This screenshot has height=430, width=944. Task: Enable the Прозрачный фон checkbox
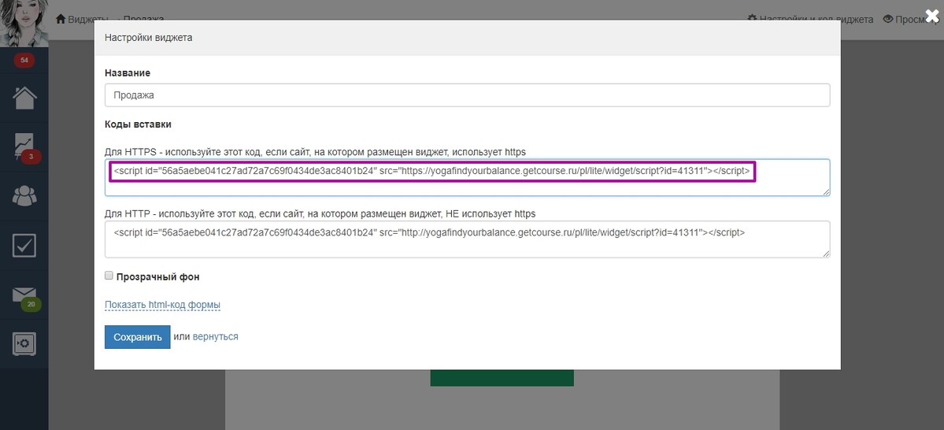109,276
